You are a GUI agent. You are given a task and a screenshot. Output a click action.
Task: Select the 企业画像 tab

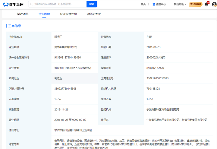44,14
